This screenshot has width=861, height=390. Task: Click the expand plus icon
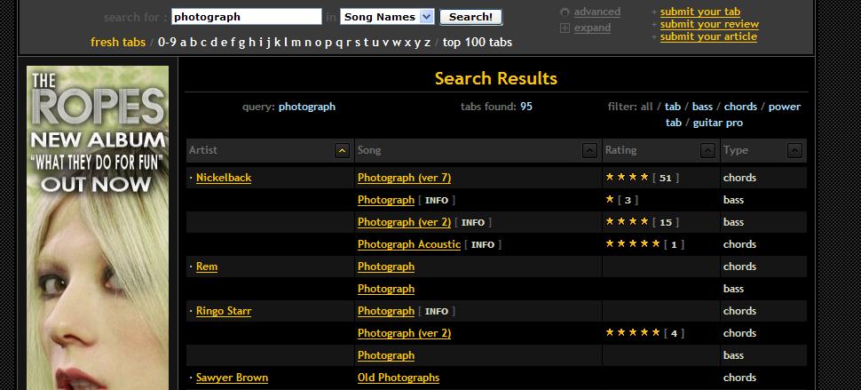pos(565,28)
